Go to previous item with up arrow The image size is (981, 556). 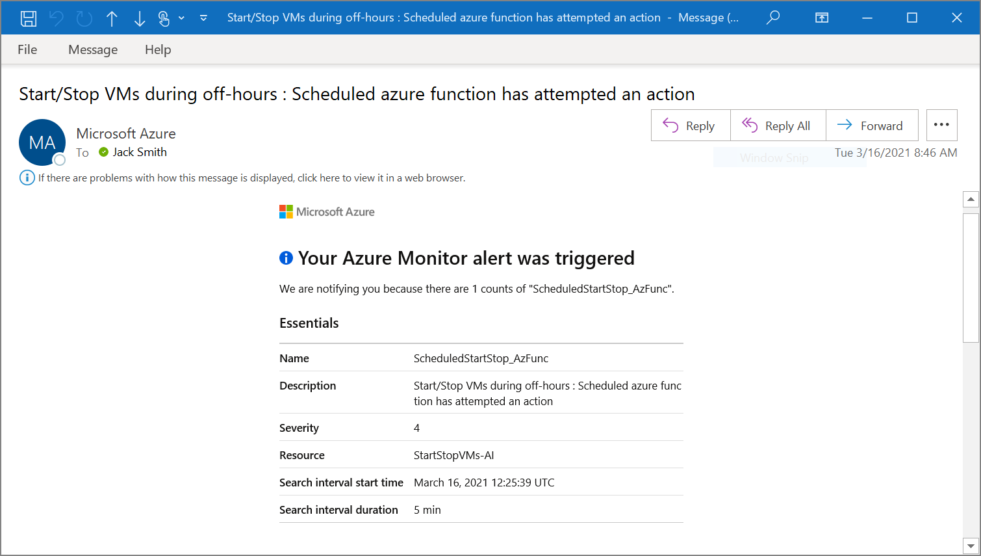(x=112, y=18)
